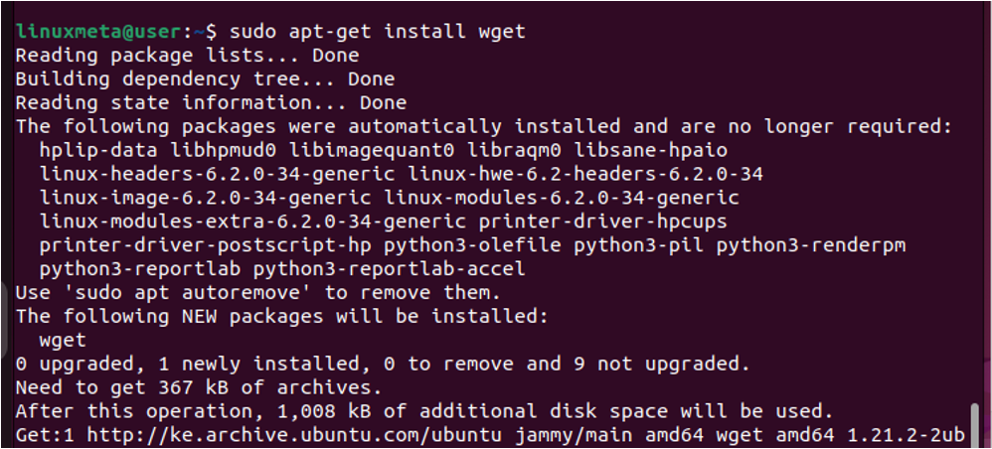Click the 'Building dependency tree... Done' line
Screen dimensions: 992x449
click(205, 79)
